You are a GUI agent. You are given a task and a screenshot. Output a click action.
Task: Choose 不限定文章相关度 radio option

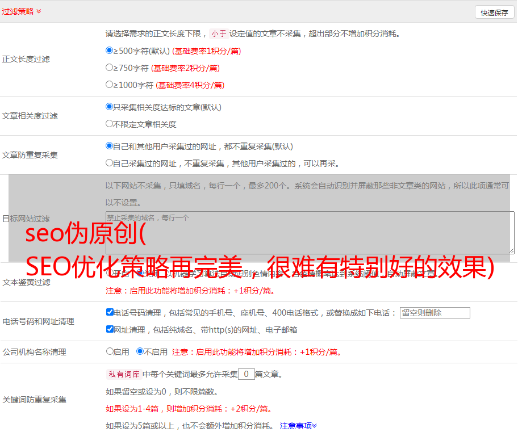(110, 123)
